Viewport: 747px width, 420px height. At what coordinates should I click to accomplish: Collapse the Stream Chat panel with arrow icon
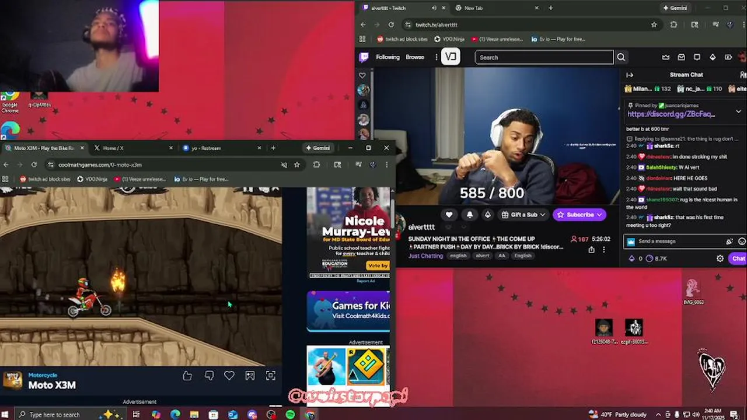coord(630,75)
